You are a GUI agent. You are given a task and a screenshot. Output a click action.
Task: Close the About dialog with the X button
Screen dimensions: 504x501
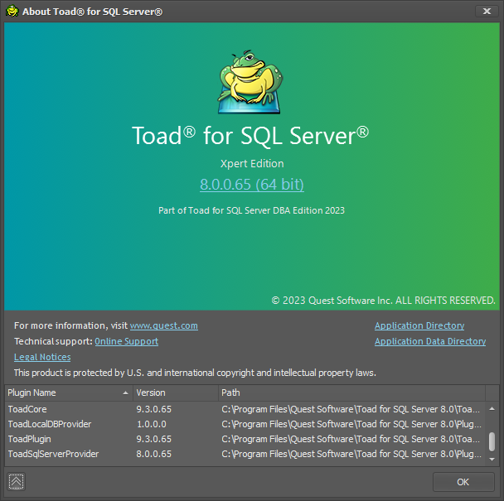click(x=487, y=12)
